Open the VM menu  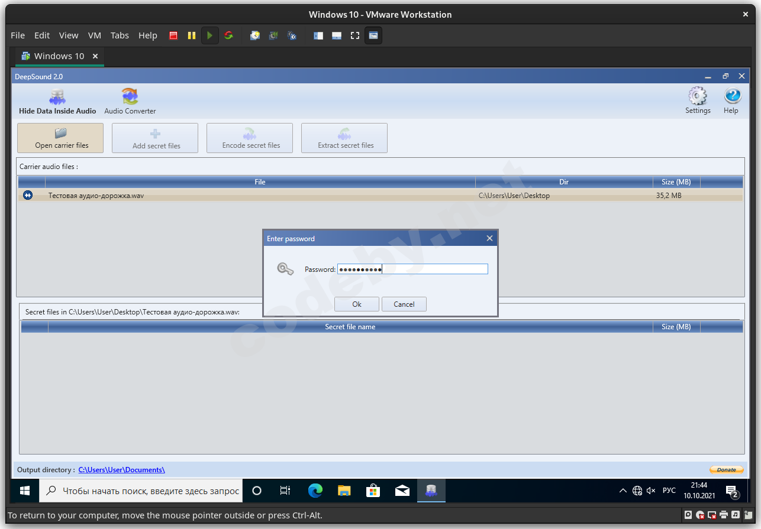coord(94,35)
